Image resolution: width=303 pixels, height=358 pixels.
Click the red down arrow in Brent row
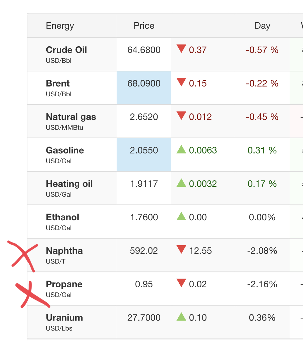click(181, 82)
